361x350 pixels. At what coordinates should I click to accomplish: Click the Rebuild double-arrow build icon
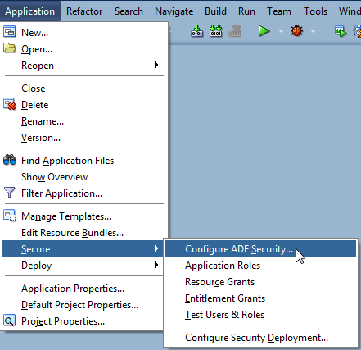click(x=216, y=31)
